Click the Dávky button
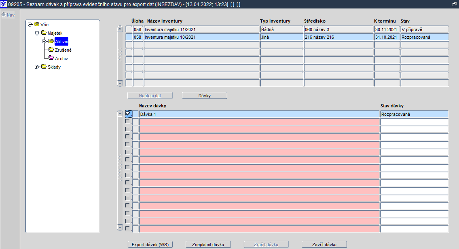The image size is (459, 249). click(x=205, y=96)
